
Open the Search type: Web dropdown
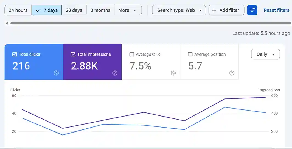coord(179,10)
